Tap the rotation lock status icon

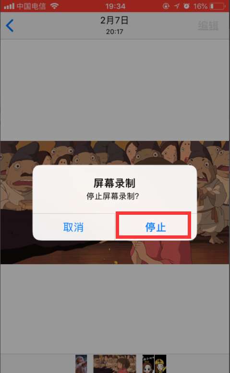pos(166,6)
